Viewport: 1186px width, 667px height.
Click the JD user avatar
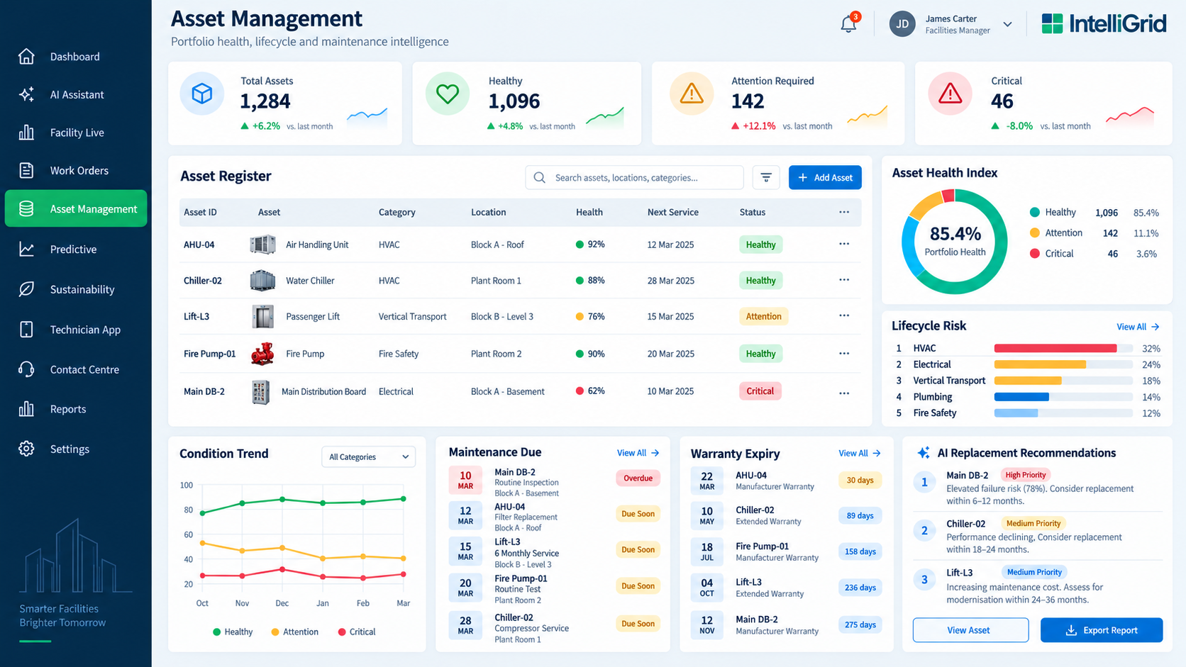pyautogui.click(x=902, y=23)
